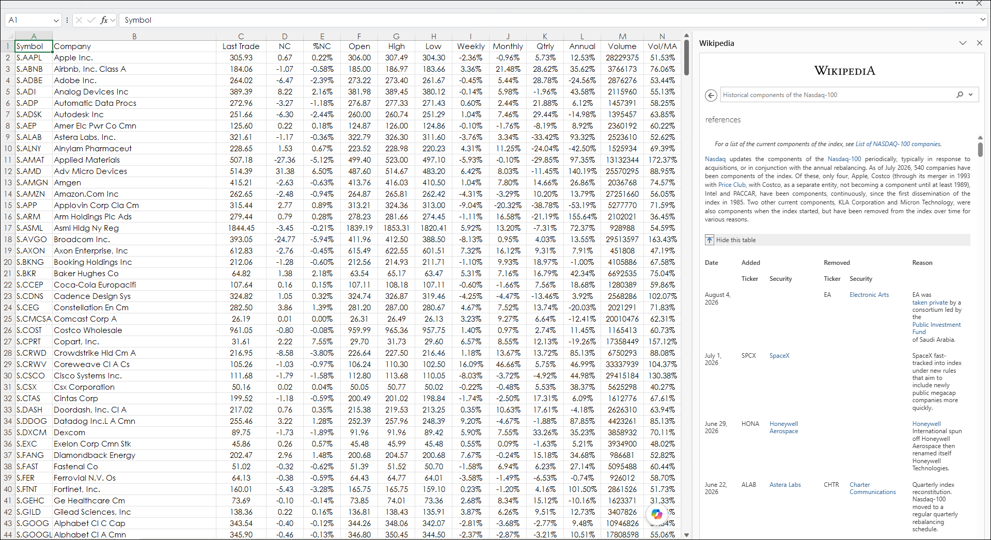Click the formula bar enter checkmark
The height and width of the screenshot is (540, 991).
91,20
